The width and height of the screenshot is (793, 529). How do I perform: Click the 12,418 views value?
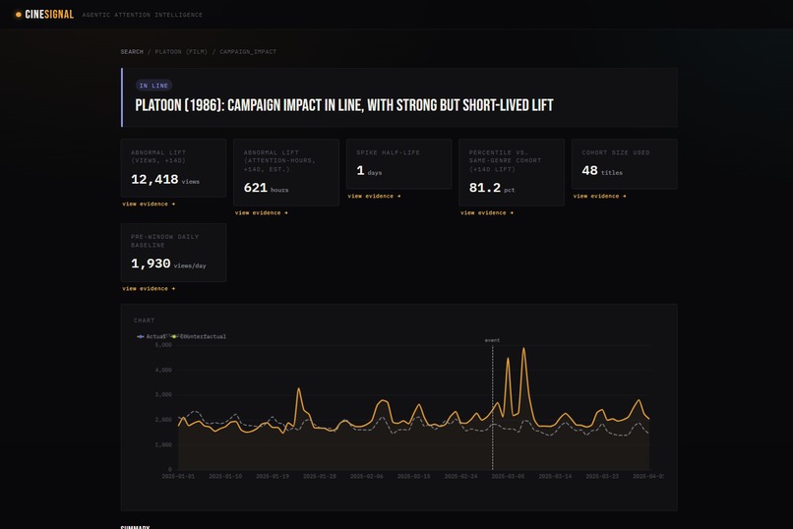pyautogui.click(x=165, y=179)
